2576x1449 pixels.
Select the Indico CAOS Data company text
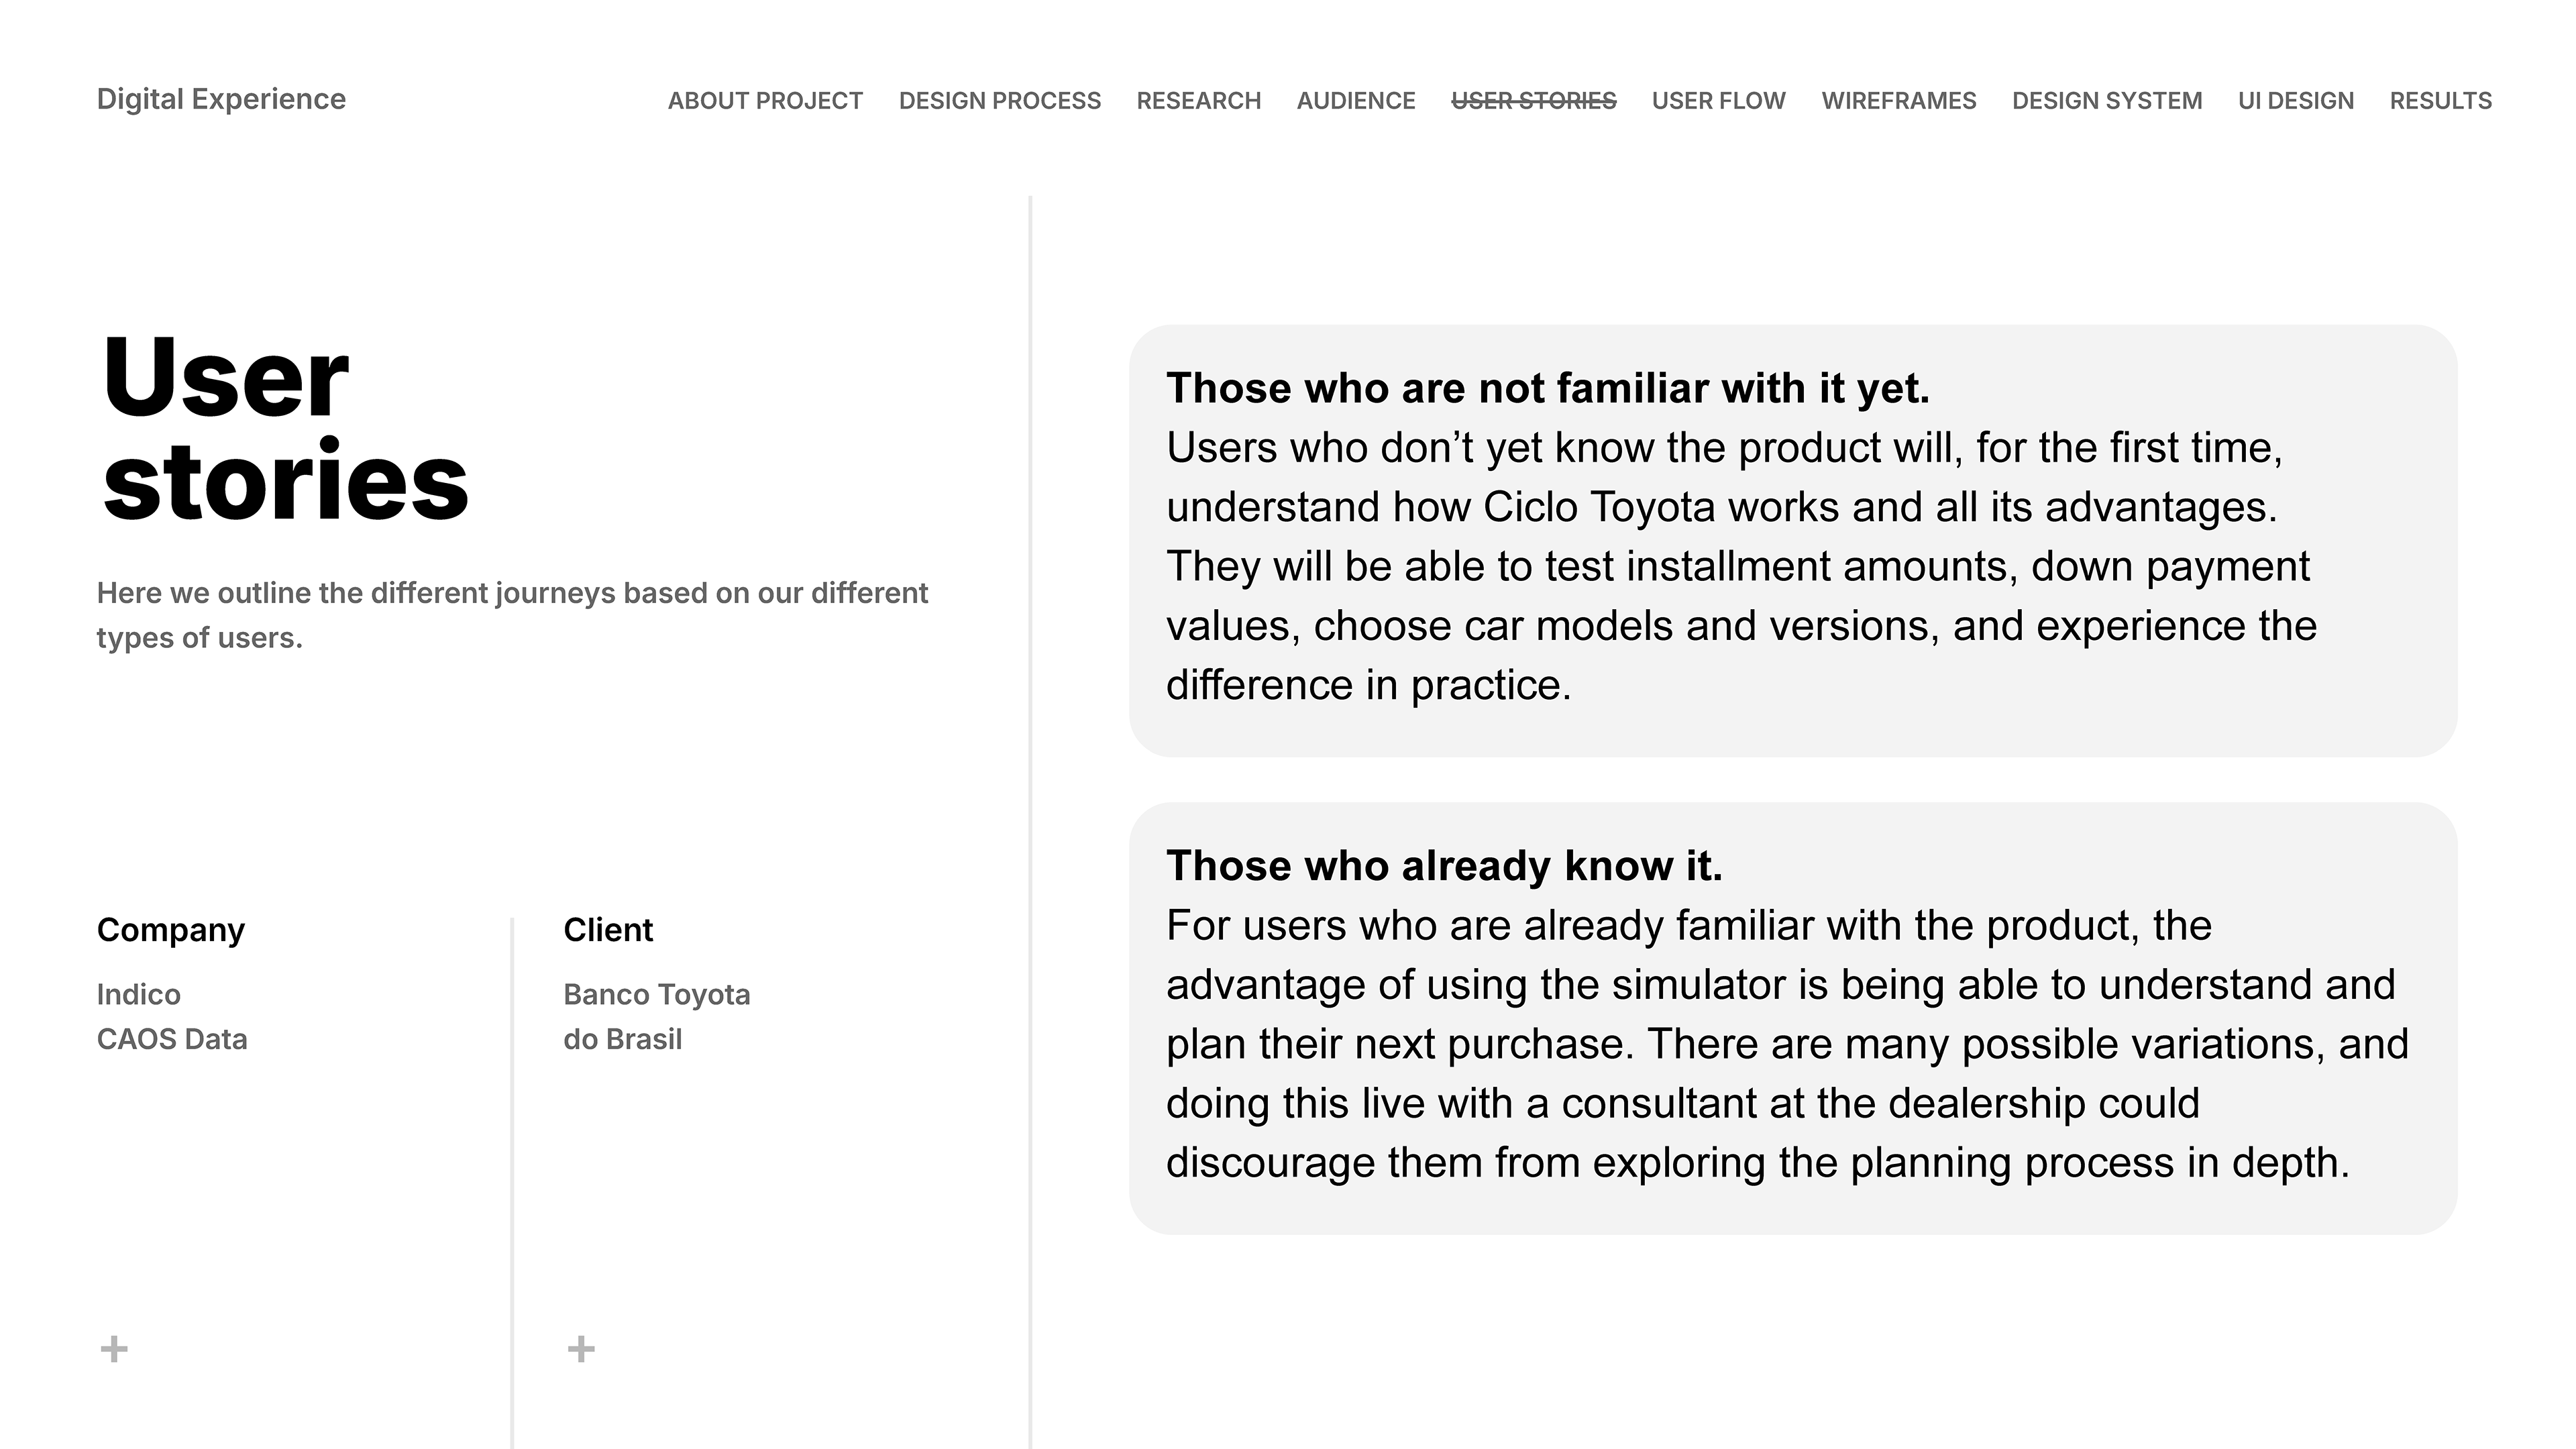(x=172, y=1017)
